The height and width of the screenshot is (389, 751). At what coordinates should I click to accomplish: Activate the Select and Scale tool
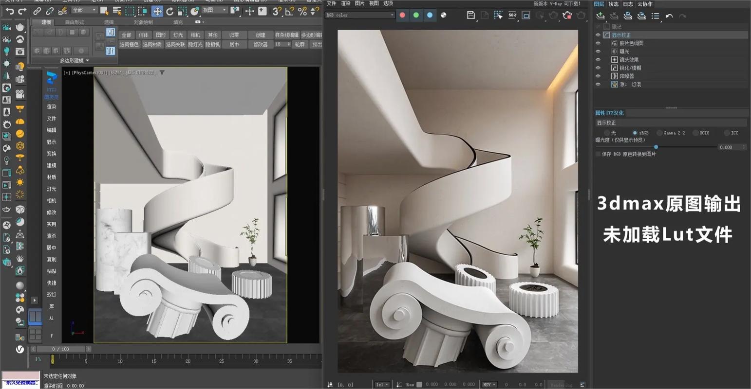click(182, 11)
